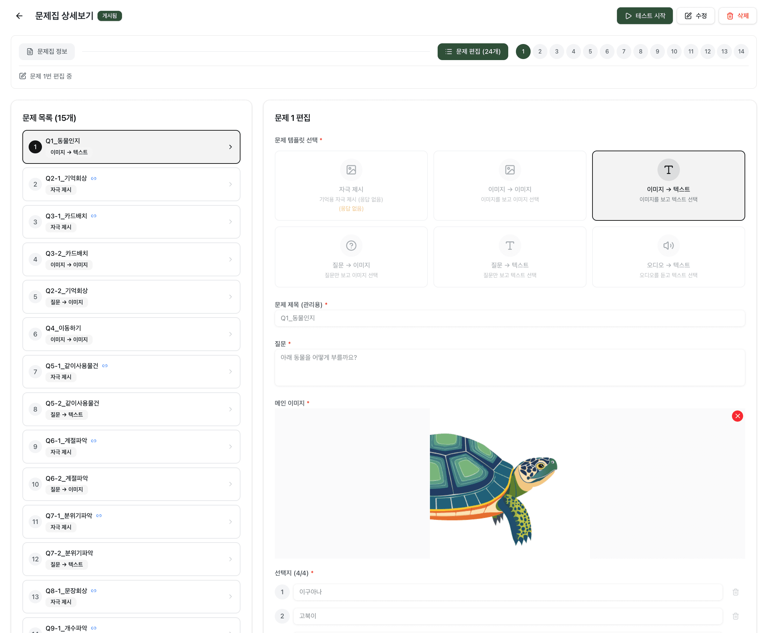This screenshot has height=633, width=769.
Task: Click the back arrow icon
Action: point(19,16)
